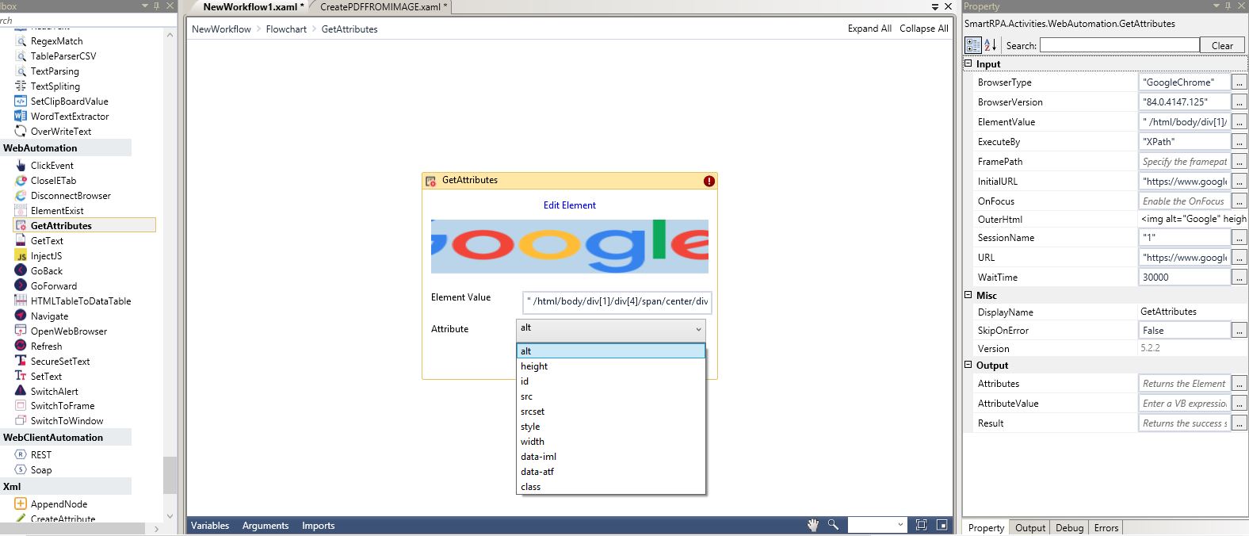
Task: Collapse the Misc property section
Action: (x=968, y=295)
